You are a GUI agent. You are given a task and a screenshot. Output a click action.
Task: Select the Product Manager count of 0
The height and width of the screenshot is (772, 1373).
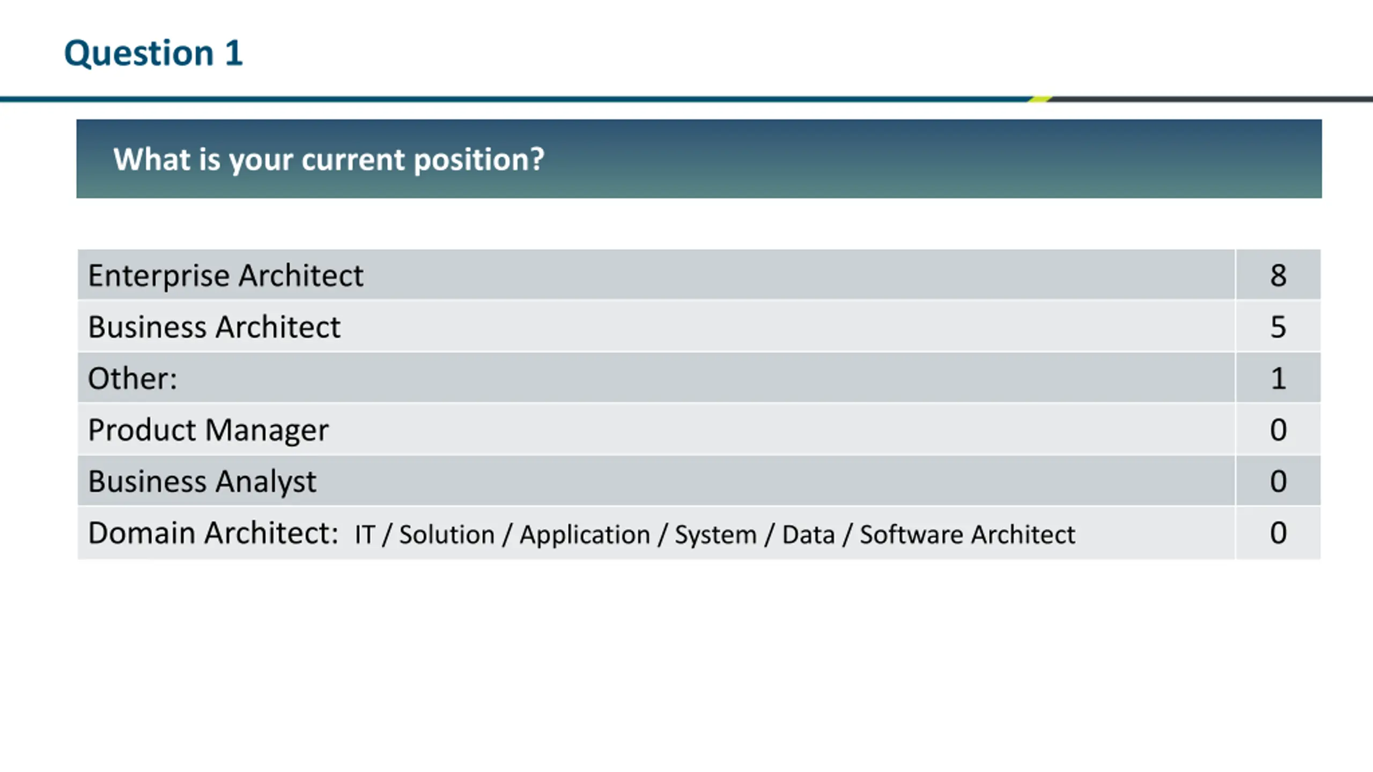coord(1278,429)
